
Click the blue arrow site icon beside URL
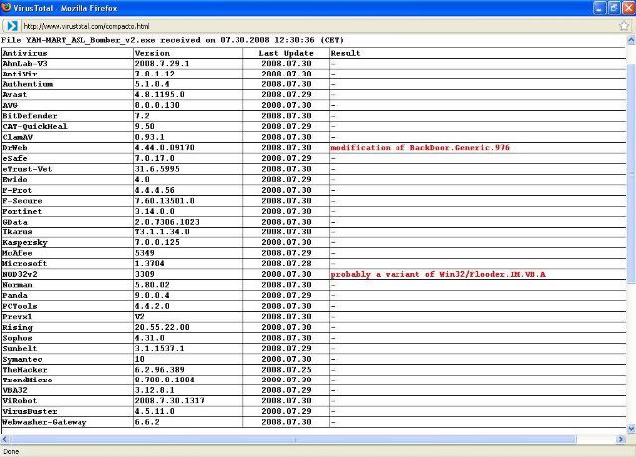12,26
